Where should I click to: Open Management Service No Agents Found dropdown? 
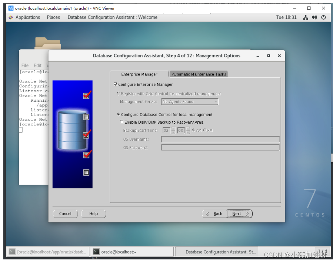coord(190,102)
